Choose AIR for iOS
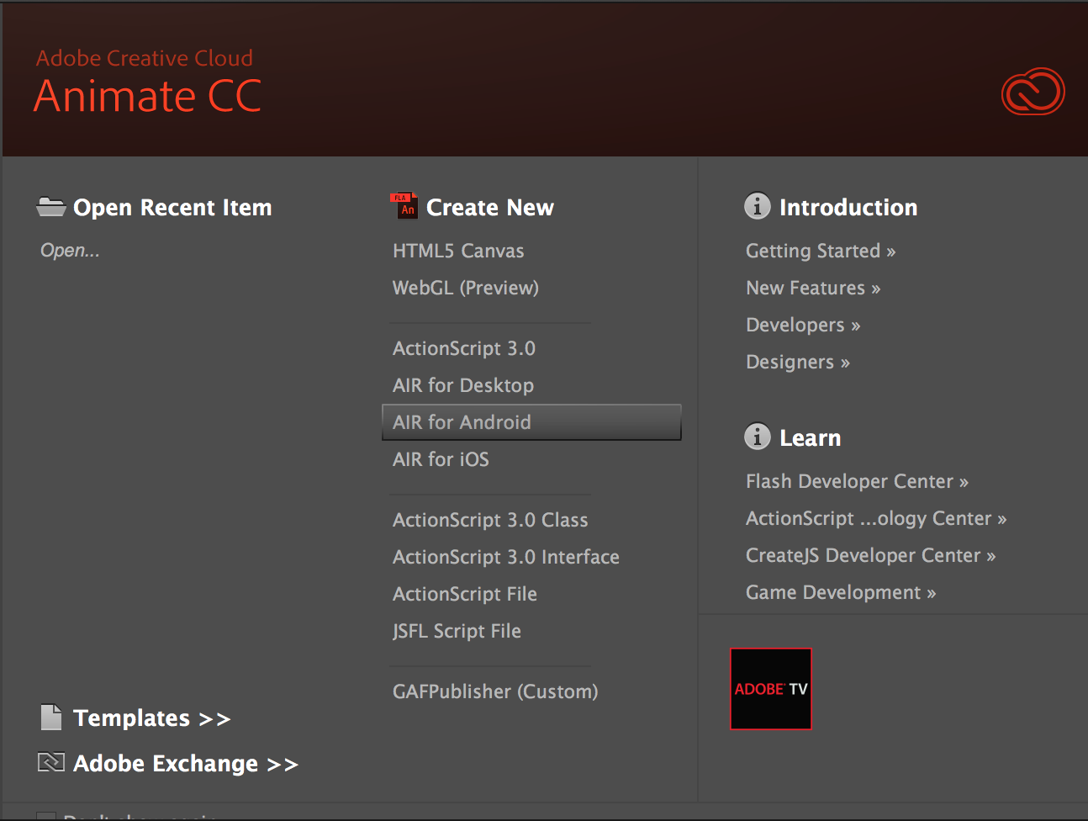 [x=441, y=459]
